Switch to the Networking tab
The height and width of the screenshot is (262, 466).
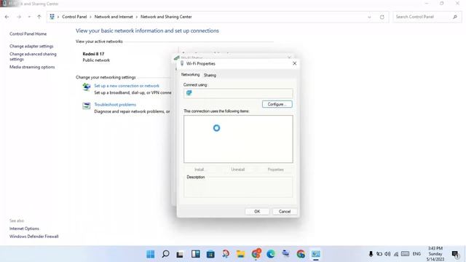[x=190, y=74]
